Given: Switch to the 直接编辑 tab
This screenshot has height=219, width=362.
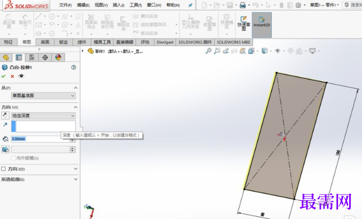Looking at the screenshot, I should pos(125,42).
